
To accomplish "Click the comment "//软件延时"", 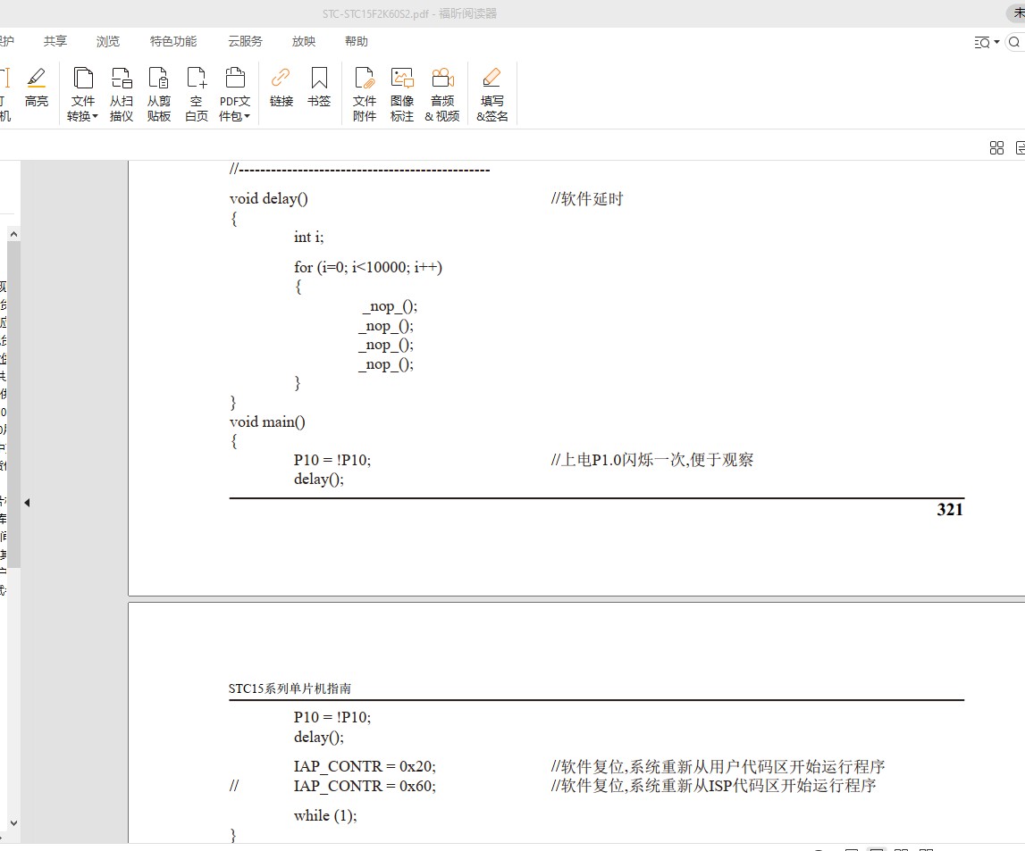I will click(587, 198).
